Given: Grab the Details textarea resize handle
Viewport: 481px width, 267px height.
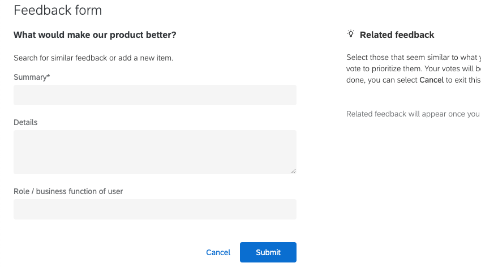Looking at the screenshot, I should [293, 171].
